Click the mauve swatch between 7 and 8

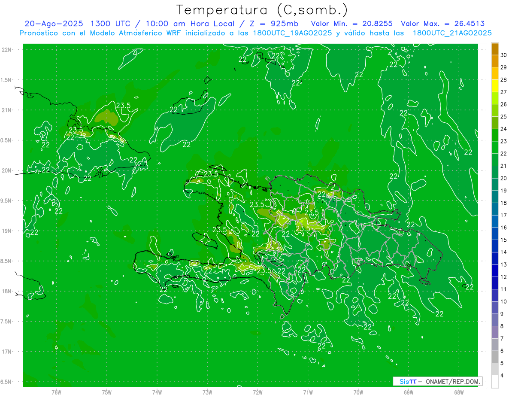tap(495, 332)
